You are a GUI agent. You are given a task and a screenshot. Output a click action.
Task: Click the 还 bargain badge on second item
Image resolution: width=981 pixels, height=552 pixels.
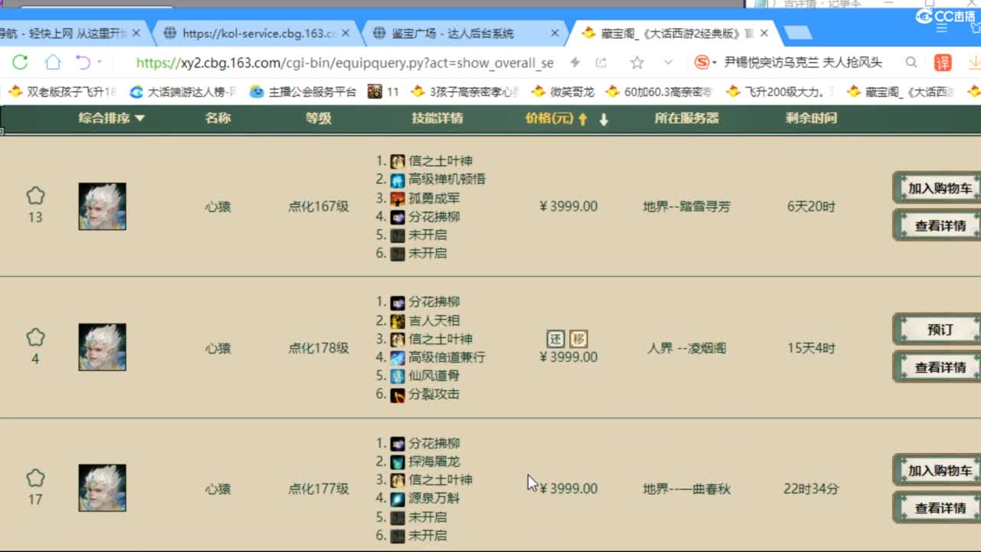coord(556,339)
